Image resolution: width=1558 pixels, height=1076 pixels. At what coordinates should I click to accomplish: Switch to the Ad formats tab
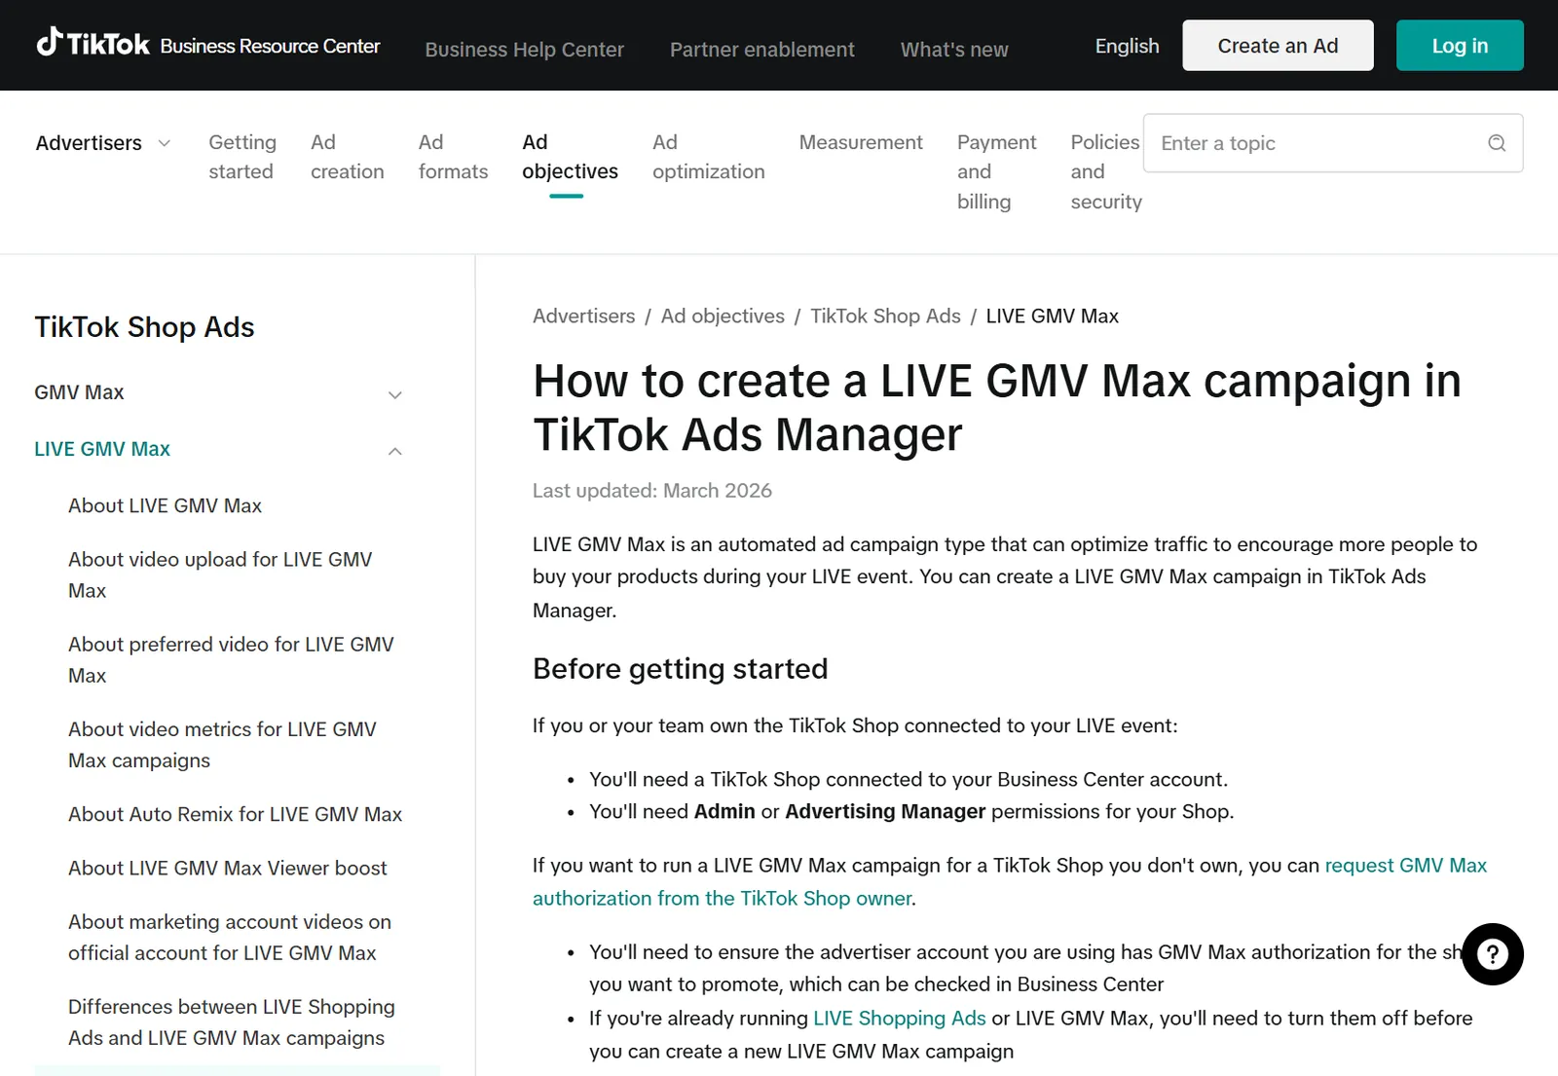(453, 157)
